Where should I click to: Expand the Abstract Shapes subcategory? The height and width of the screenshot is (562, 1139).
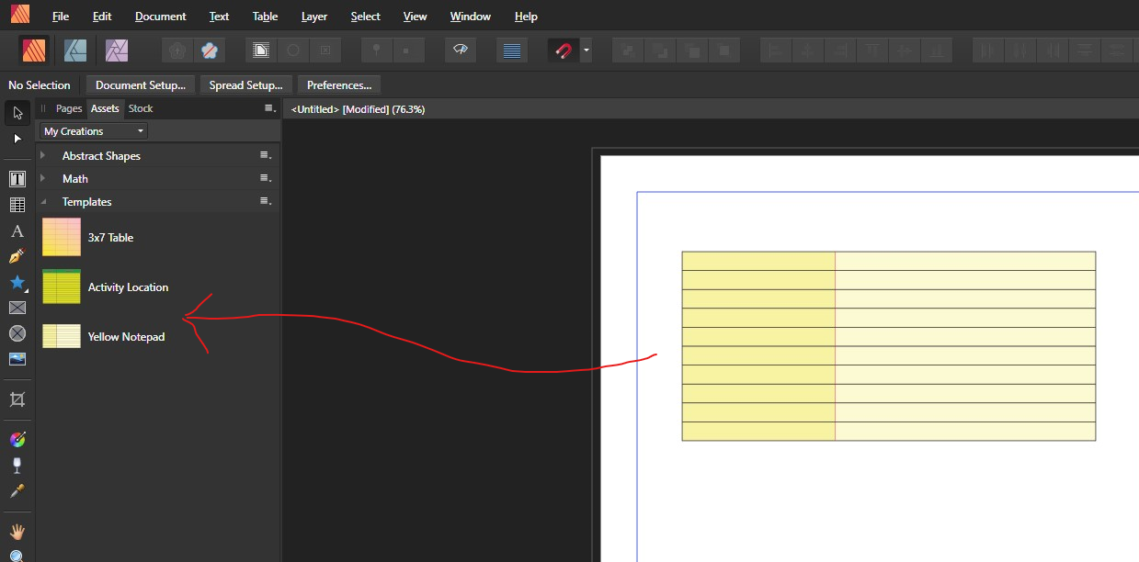point(43,155)
